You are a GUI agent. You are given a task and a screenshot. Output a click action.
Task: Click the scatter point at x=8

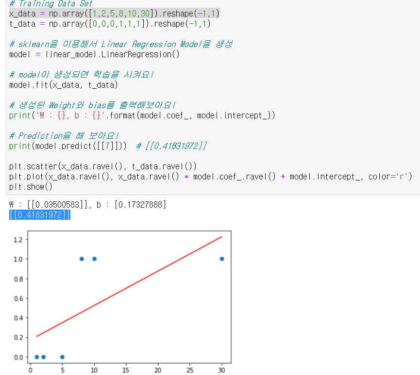82,259
